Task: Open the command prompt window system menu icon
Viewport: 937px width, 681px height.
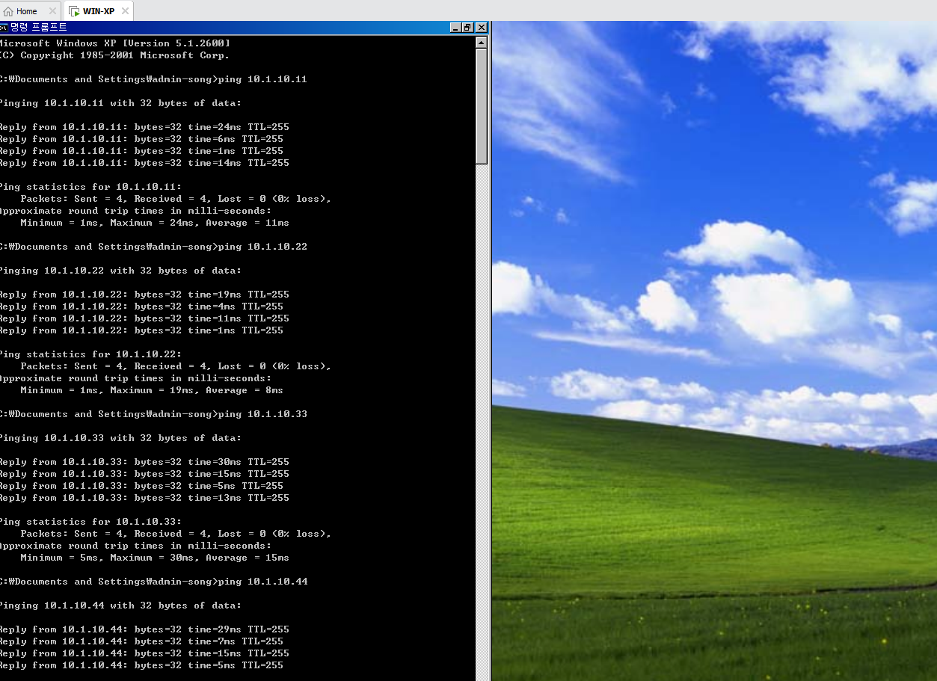Action: coord(3,27)
